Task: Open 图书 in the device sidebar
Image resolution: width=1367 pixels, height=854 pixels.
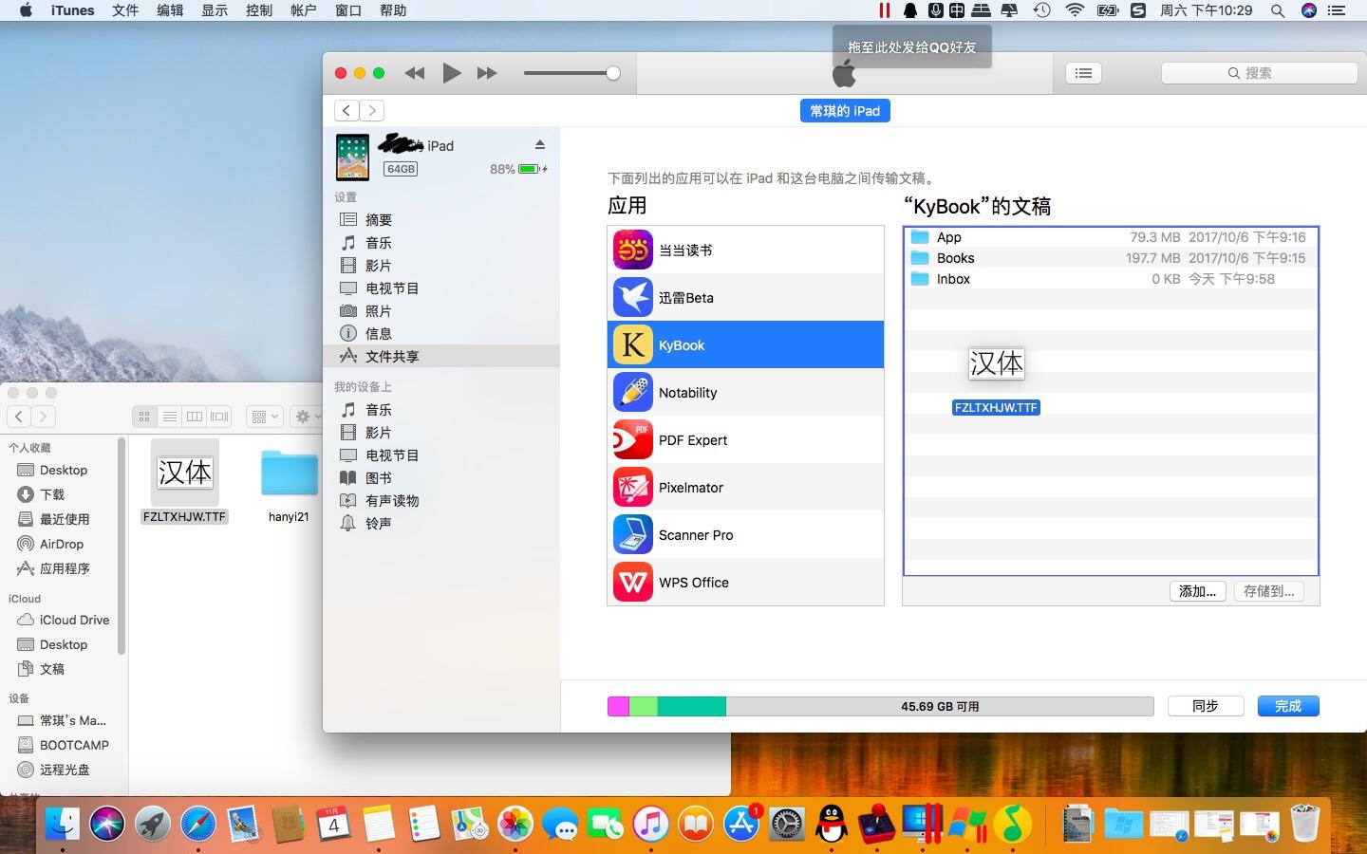Action: [378, 477]
